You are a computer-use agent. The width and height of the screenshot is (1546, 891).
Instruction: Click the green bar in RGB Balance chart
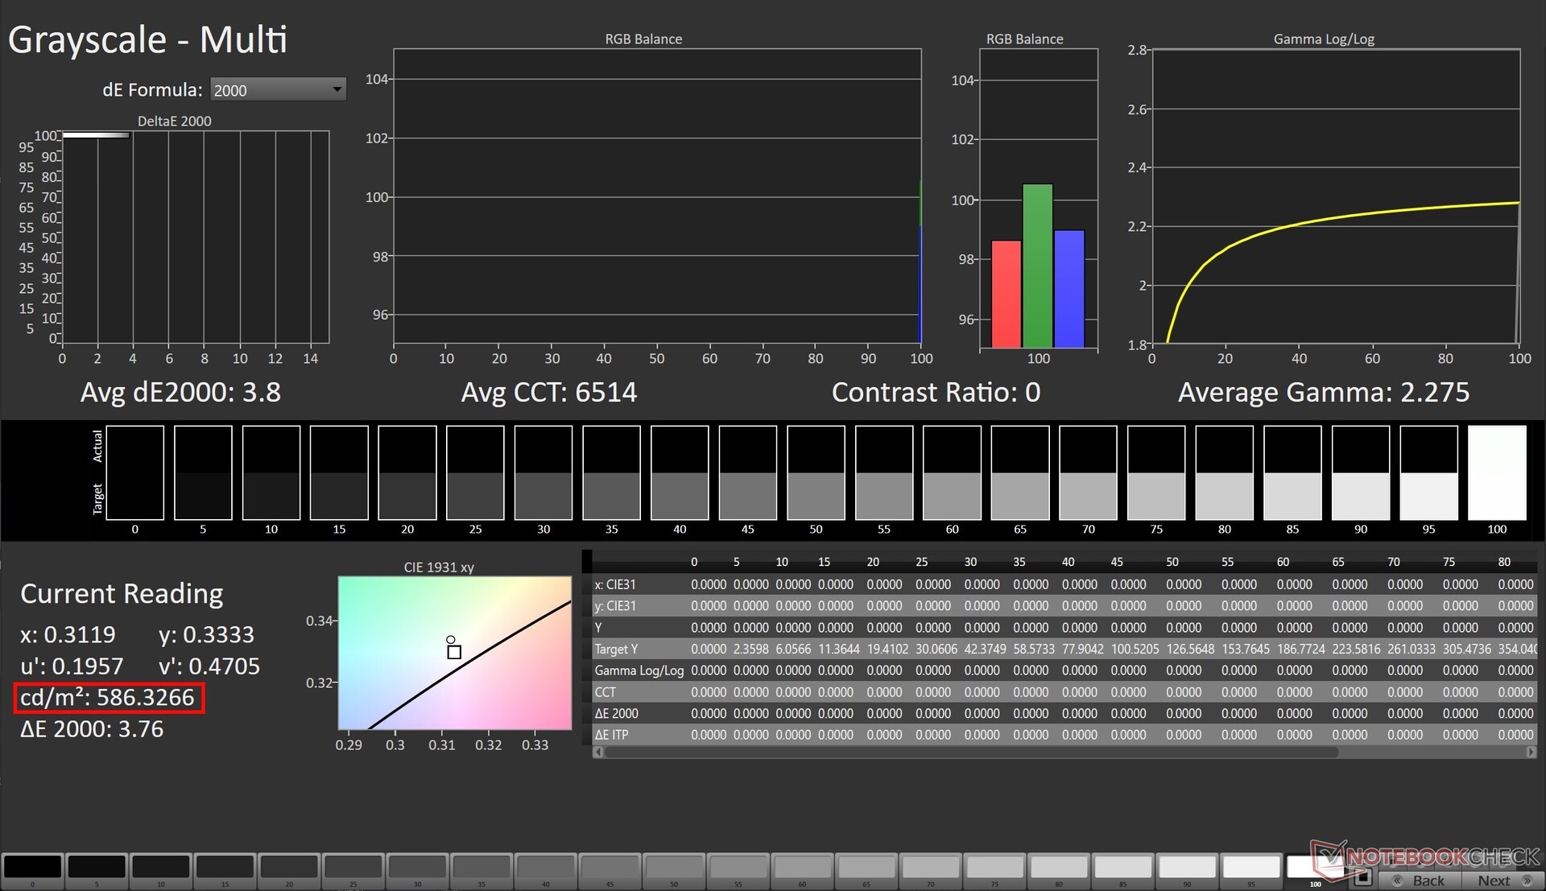(1037, 266)
